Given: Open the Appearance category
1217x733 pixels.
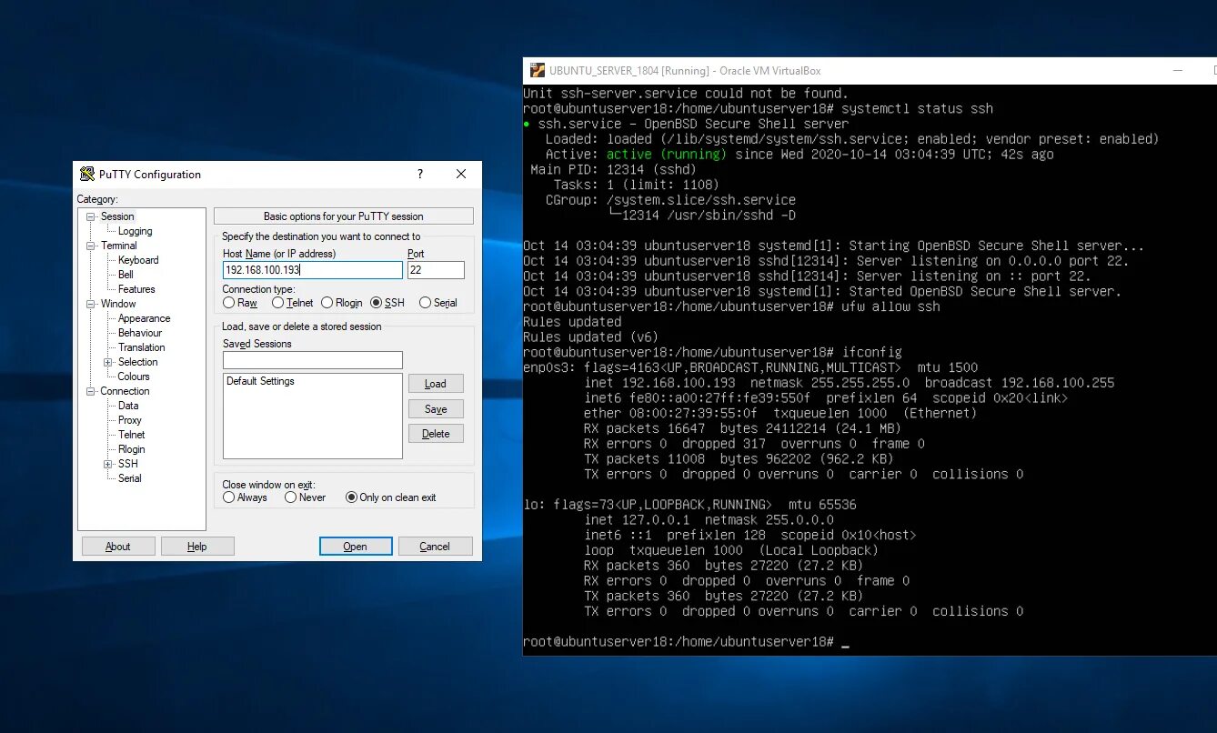Looking at the screenshot, I should point(144,318).
